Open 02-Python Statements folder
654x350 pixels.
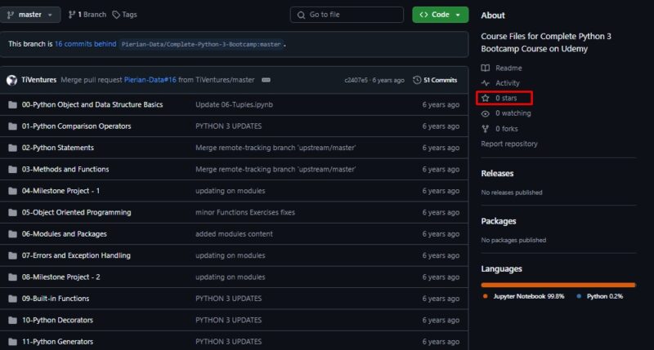(57, 148)
